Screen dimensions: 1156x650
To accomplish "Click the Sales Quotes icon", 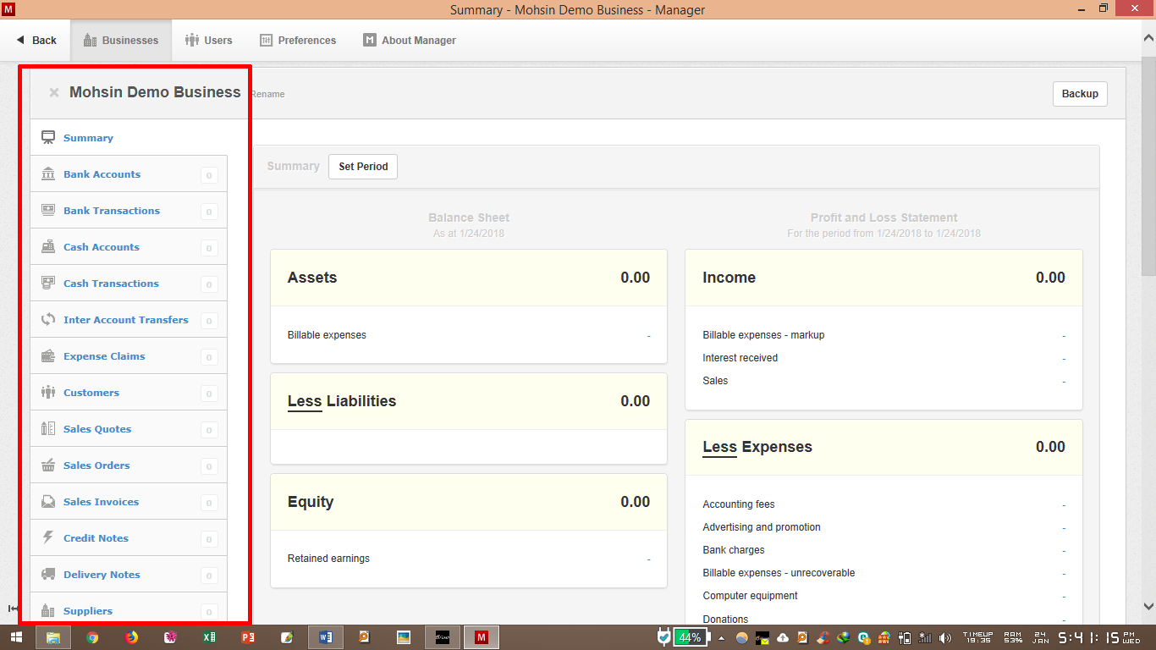I will coord(48,429).
